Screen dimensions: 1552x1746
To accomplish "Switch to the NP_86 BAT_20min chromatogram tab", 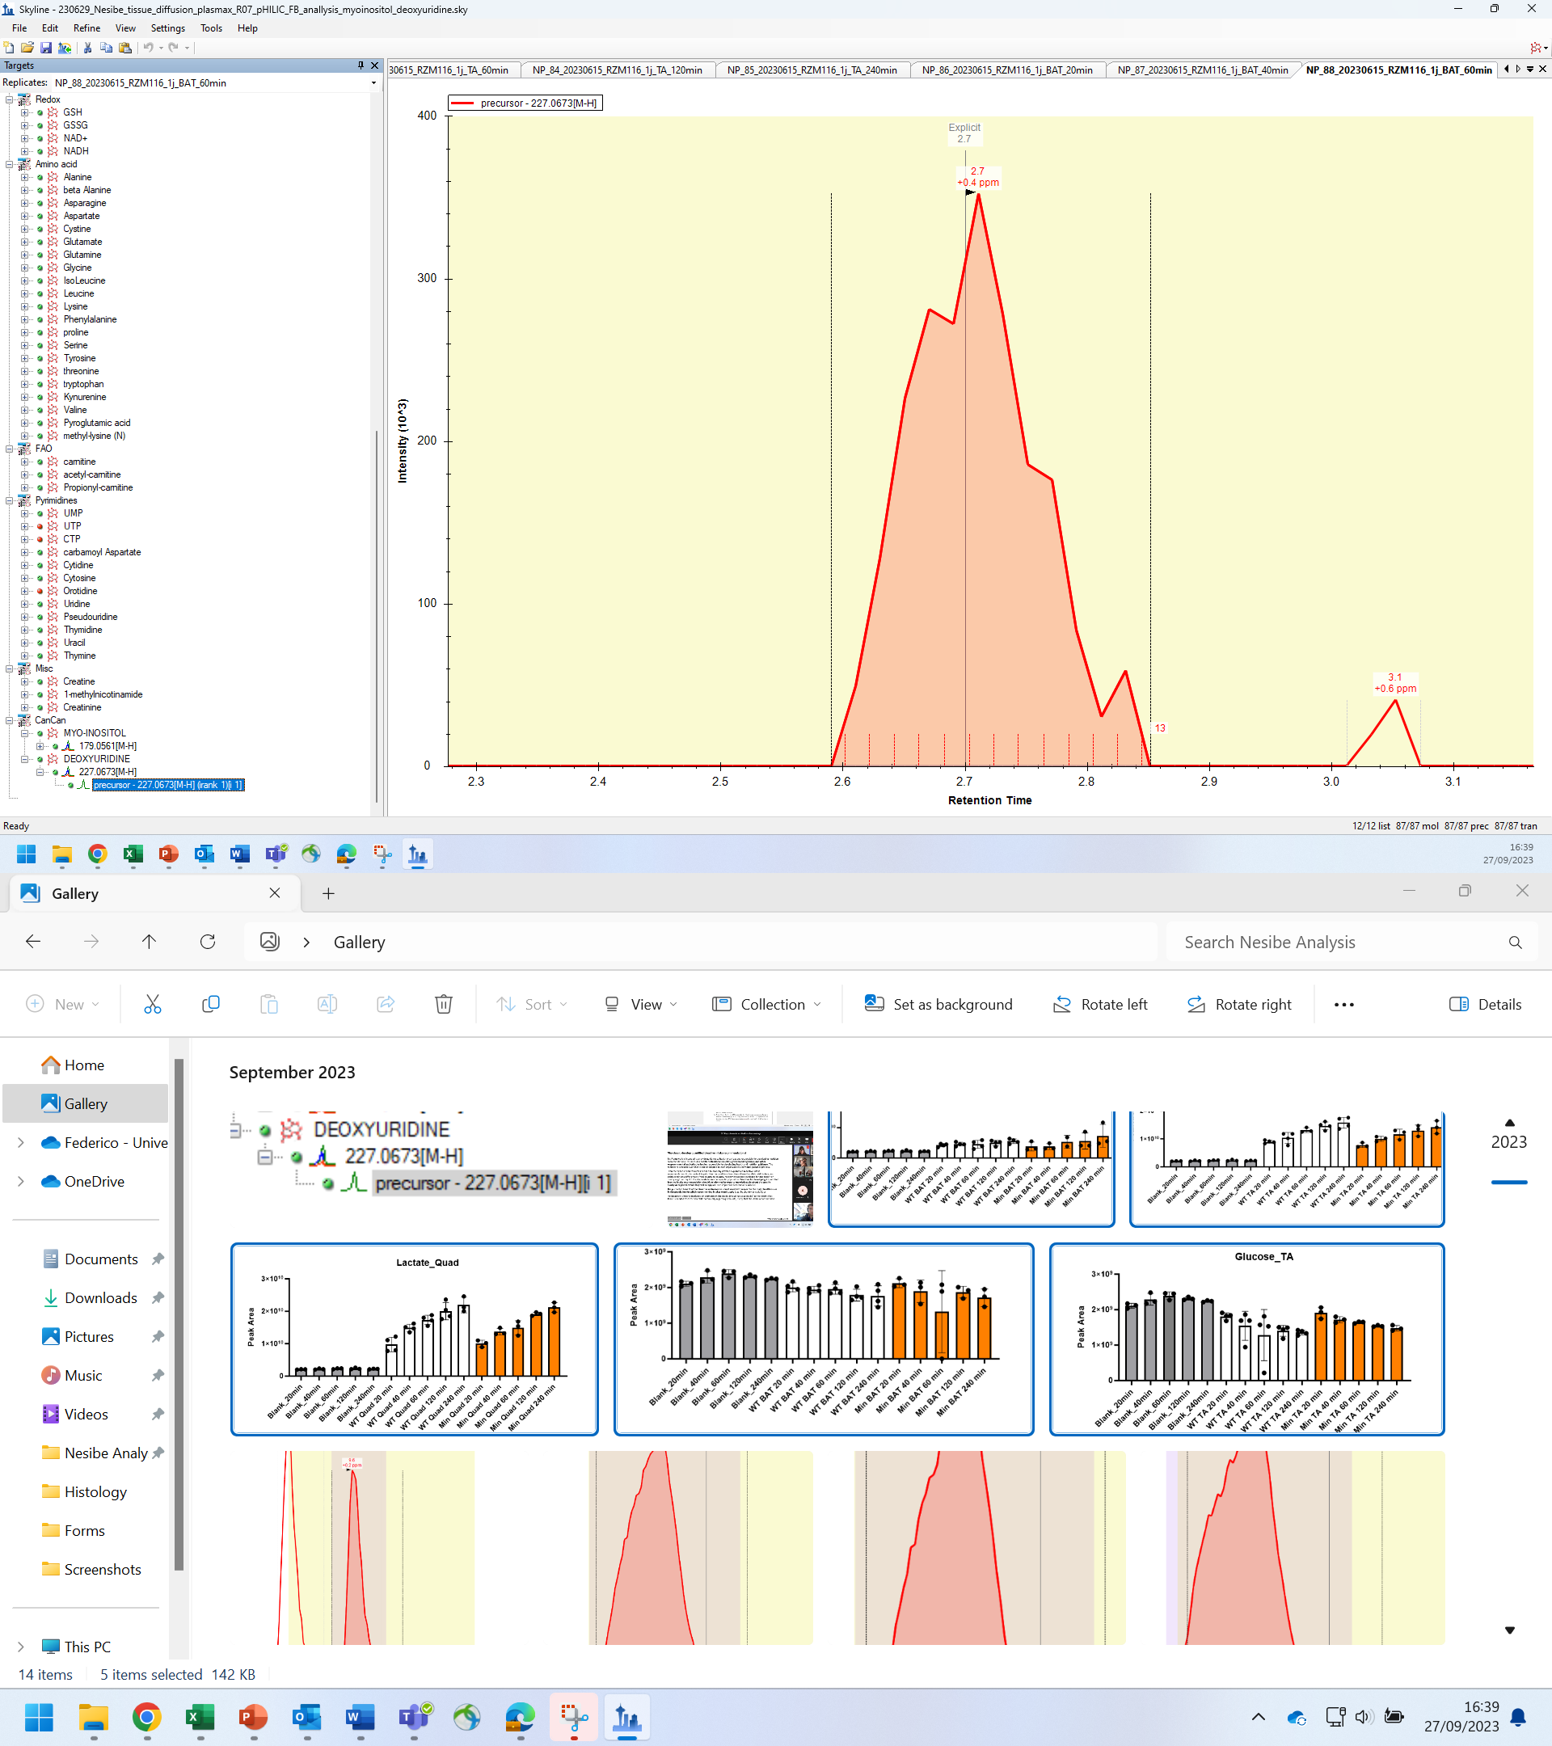I will tap(1007, 70).
